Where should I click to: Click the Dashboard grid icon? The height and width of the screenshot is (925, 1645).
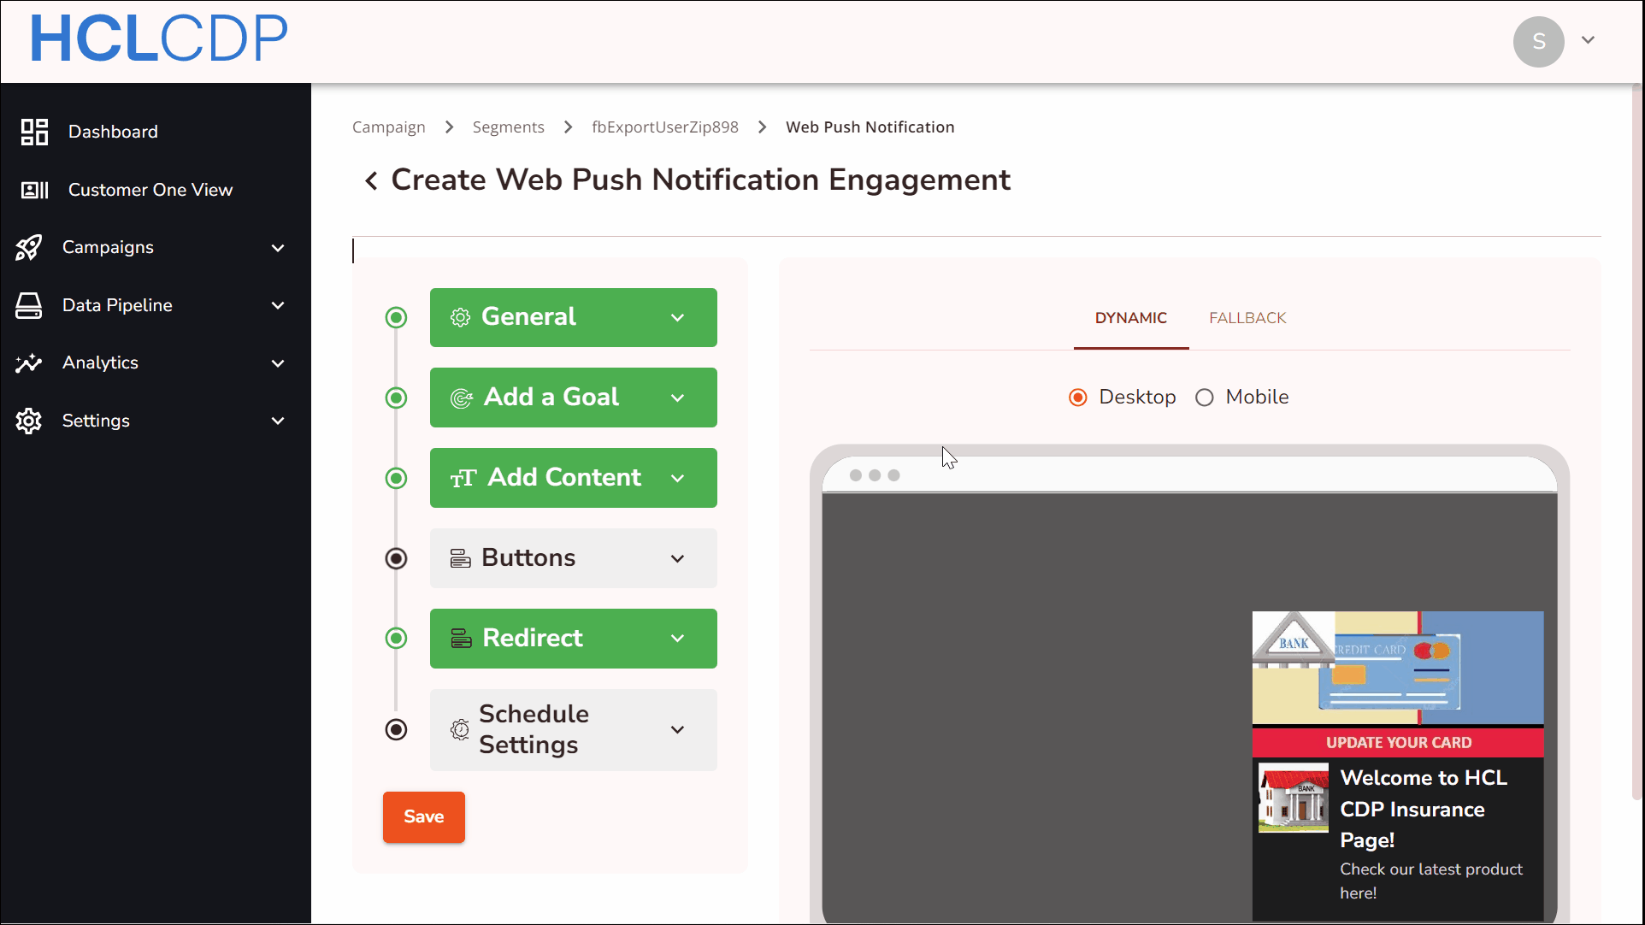tap(34, 132)
